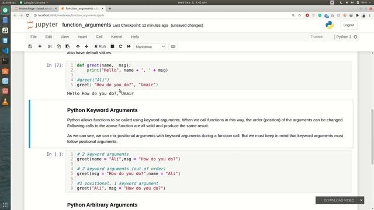Click the output text Hello How do you do?, Umair
The height and width of the screenshot is (210, 374).
(100, 93)
